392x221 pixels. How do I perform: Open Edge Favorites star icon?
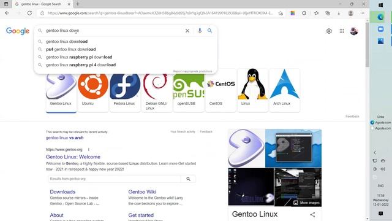(316, 13)
